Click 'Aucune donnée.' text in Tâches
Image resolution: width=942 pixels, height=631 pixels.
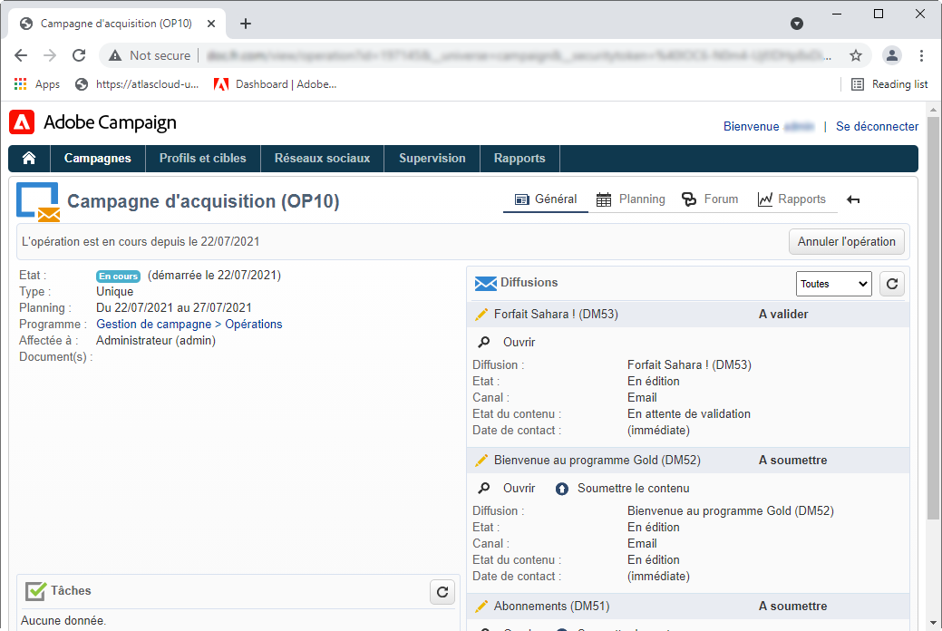coord(63,621)
